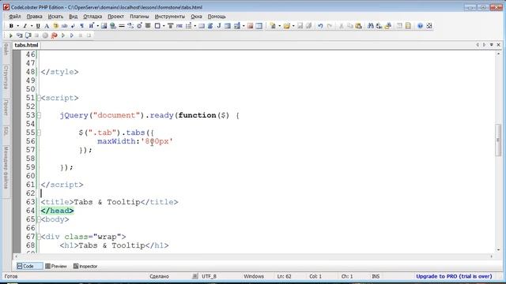
Task: Insert a hyperlink using the globe icon
Action: pyautogui.click(x=113, y=26)
